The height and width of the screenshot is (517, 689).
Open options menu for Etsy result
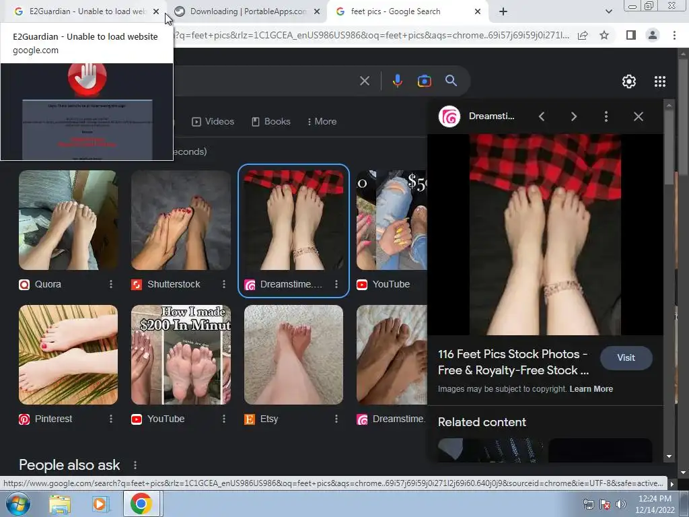click(336, 419)
